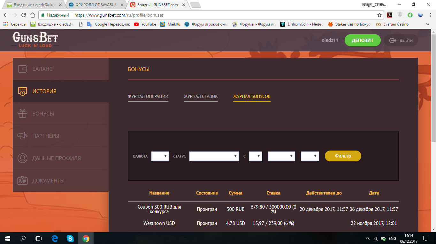Image resolution: width=436 pixels, height=244 pixels.
Task: Open the Windows notification center icon
Action: 426,239
